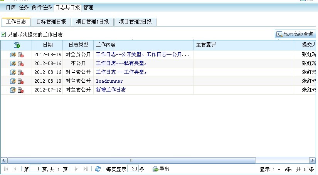
Task: Click the page number input field
Action: (35, 169)
